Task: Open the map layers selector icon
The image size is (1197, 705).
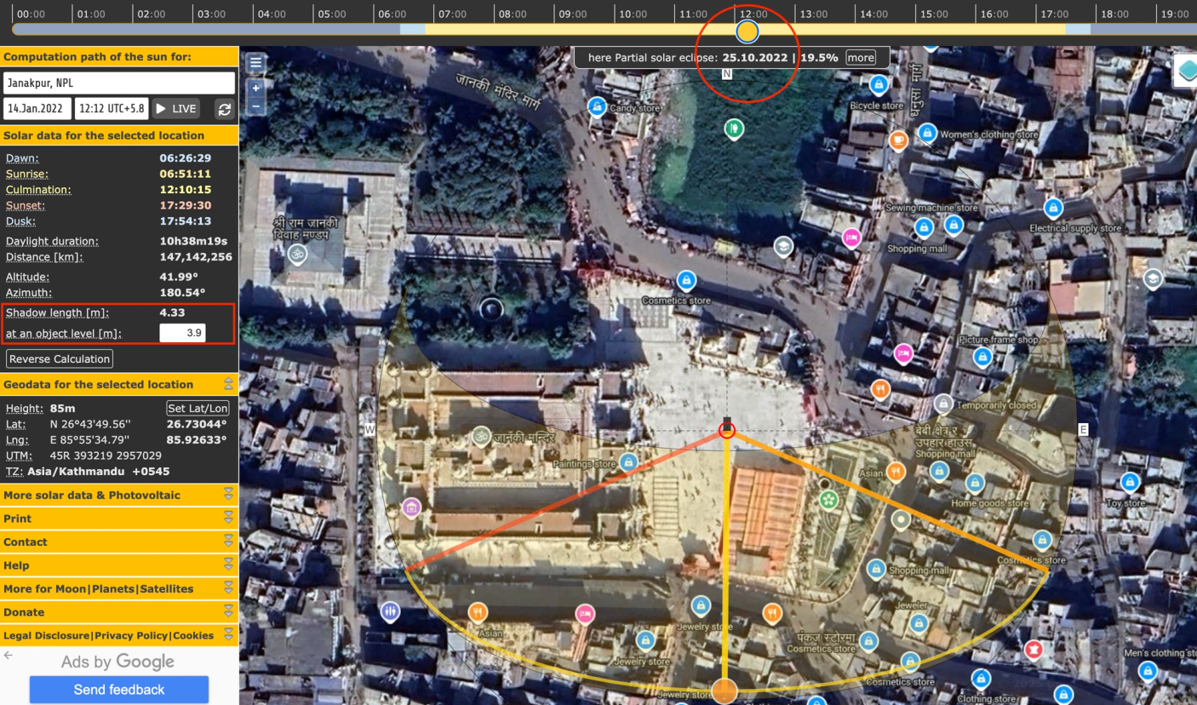Action: tap(1186, 71)
